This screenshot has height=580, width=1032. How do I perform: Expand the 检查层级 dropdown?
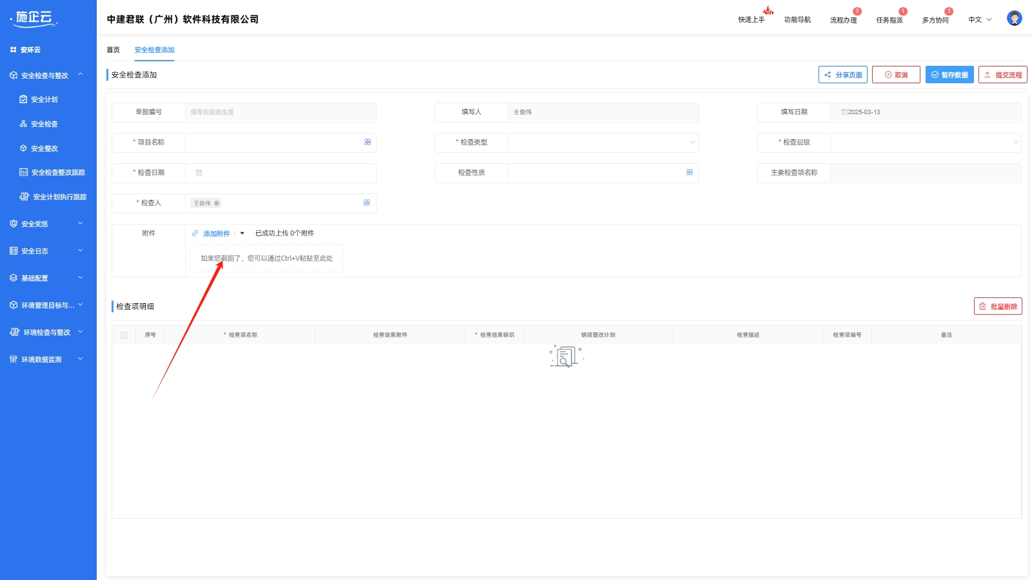[x=1015, y=143]
